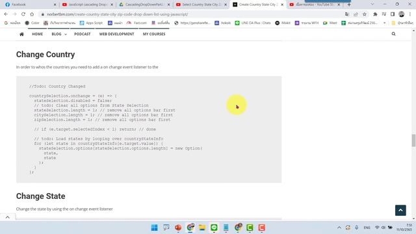Image resolution: width=416 pixels, height=234 pixels.
Task: Open the Meet bookmark
Action: (330, 23)
